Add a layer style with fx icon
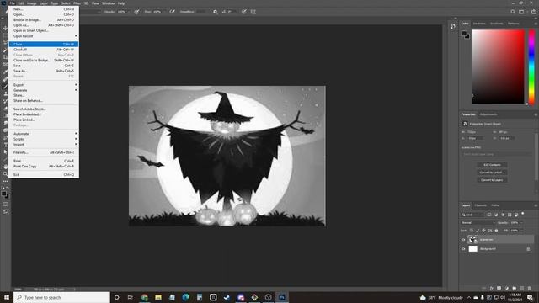This screenshot has height=303, width=539. [492, 288]
